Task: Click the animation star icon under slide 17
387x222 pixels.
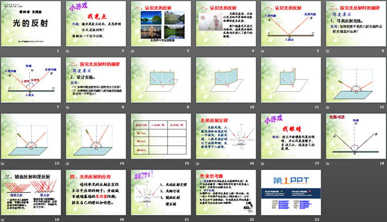Action: 263,164
